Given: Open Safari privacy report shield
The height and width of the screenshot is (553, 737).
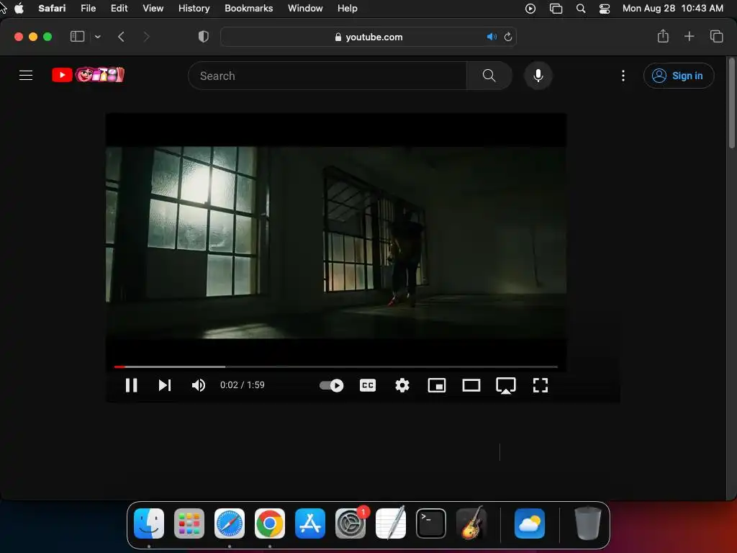Looking at the screenshot, I should (x=204, y=37).
